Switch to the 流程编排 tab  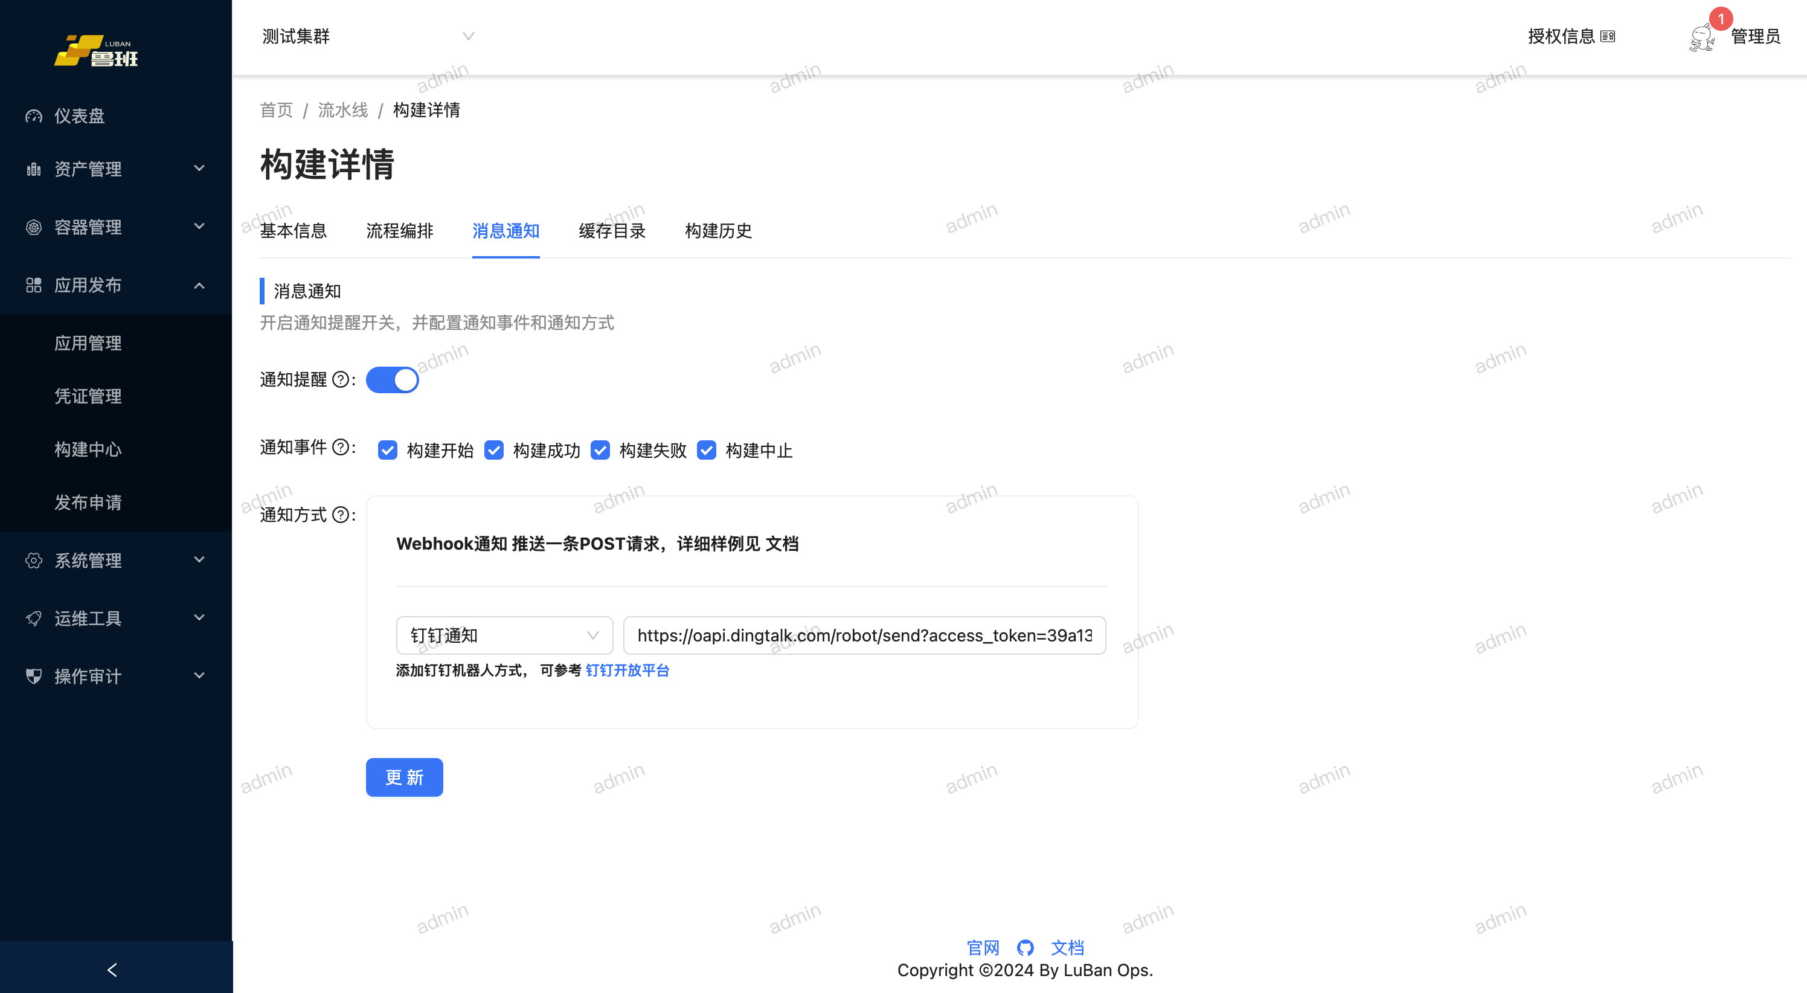(x=399, y=231)
